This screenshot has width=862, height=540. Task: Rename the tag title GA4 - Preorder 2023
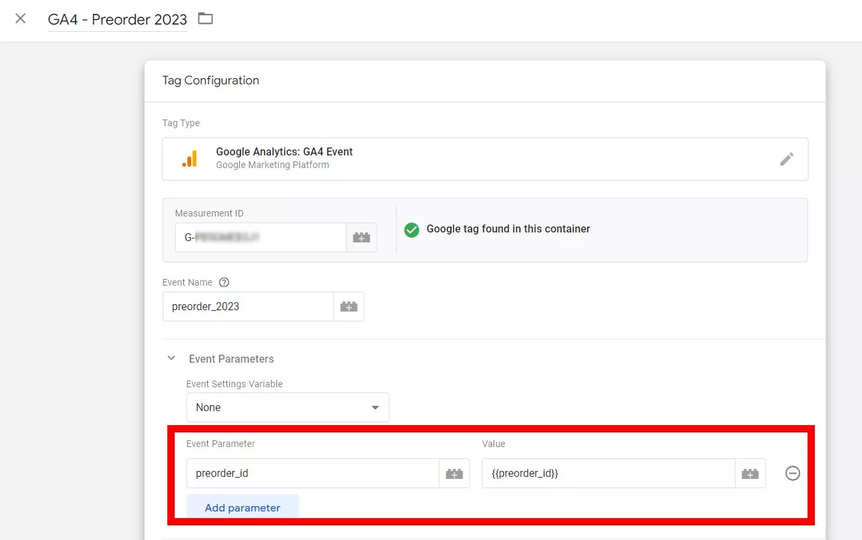(118, 20)
